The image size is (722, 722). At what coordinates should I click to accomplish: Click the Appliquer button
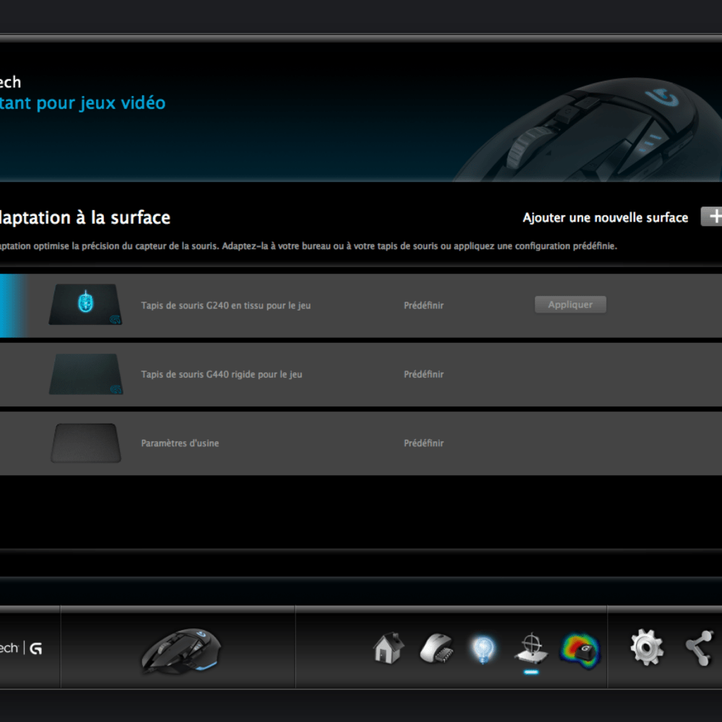click(x=570, y=305)
